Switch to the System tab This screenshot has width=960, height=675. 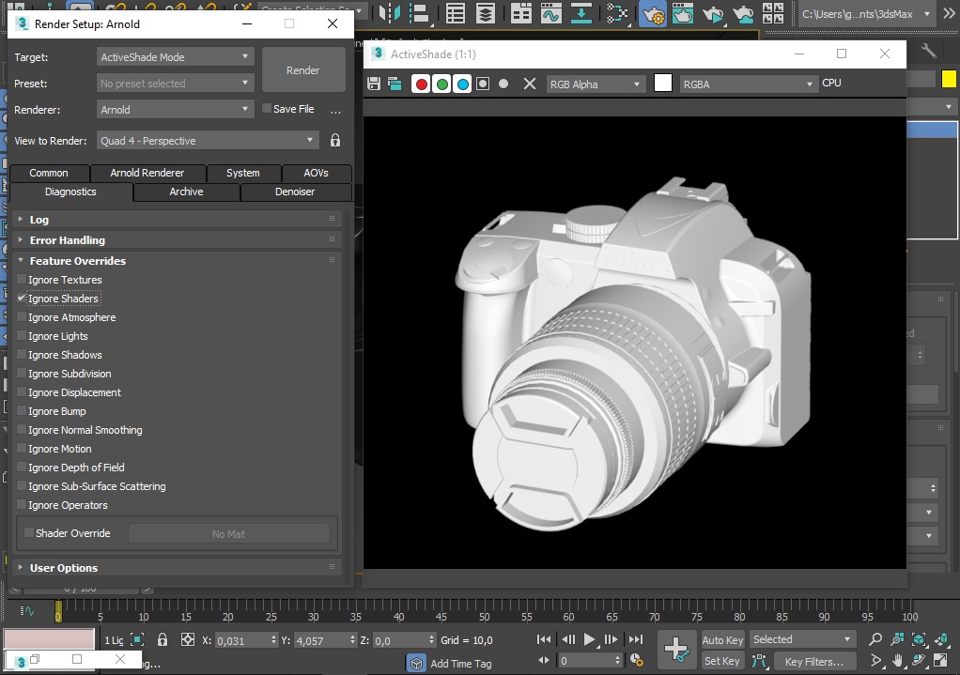(243, 173)
